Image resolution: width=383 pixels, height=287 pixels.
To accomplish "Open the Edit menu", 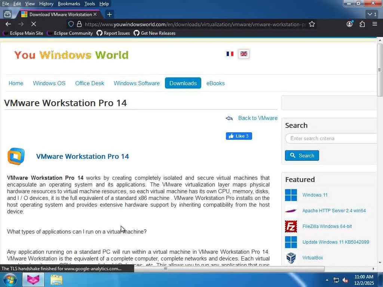I will [x=17, y=4].
